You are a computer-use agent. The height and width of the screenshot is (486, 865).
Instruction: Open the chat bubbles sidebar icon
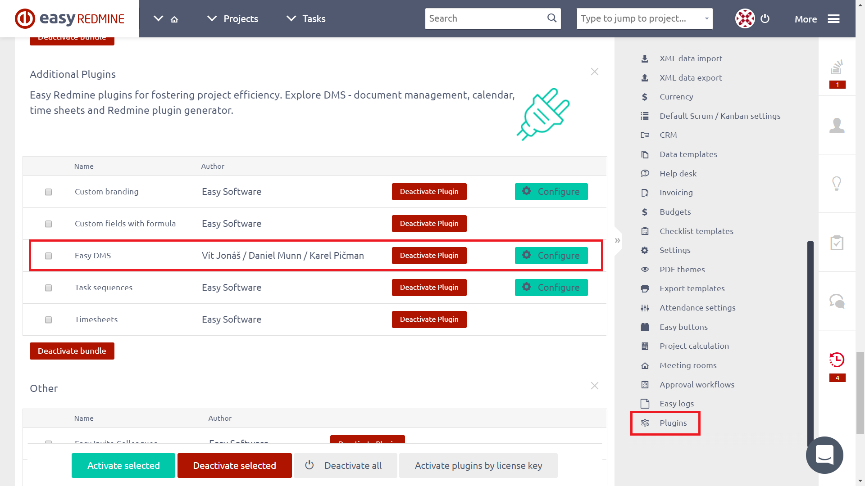[837, 301]
